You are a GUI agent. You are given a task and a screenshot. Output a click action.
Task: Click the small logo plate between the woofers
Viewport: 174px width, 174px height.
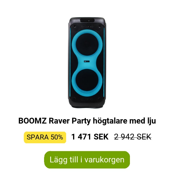click(x=87, y=61)
